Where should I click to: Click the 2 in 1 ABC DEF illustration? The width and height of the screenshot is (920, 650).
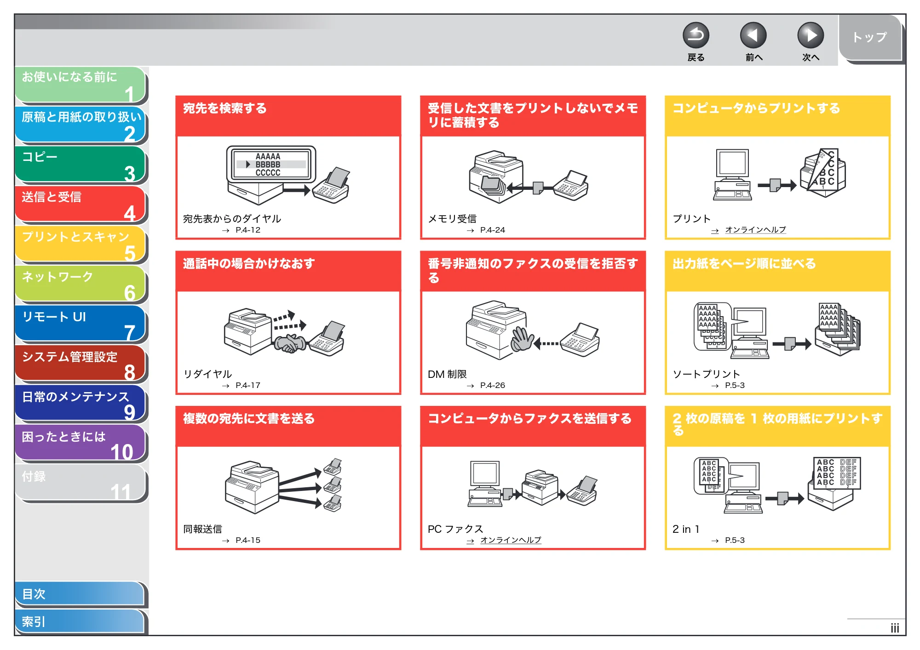point(777,485)
